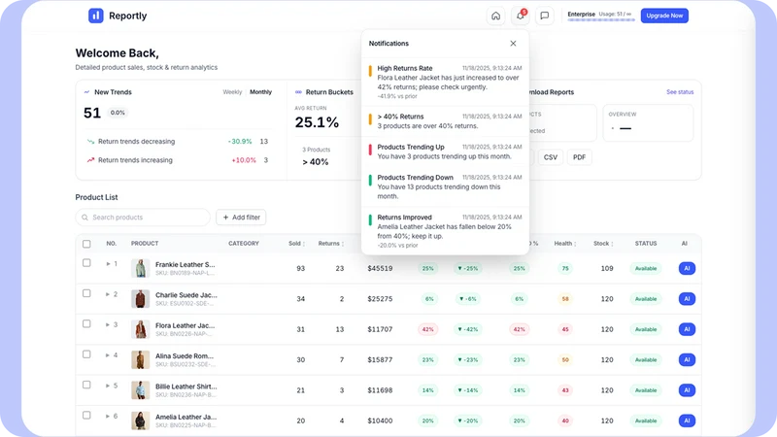Expand product row 6 arrow
The width and height of the screenshot is (777, 437).
click(x=108, y=417)
